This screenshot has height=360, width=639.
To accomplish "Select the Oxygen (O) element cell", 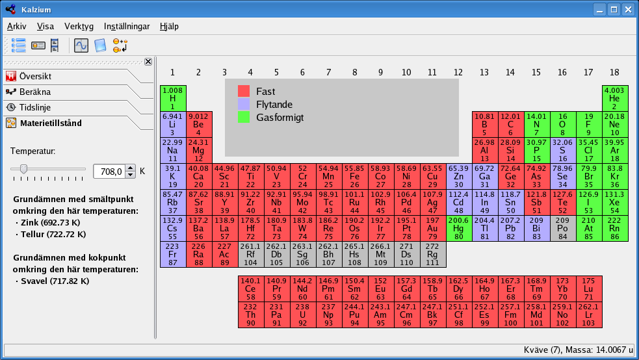I will point(563,124).
